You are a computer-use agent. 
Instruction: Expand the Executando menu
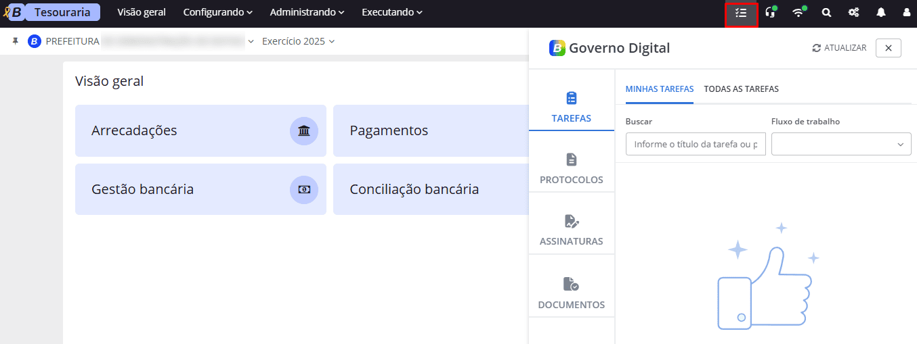pyautogui.click(x=392, y=12)
